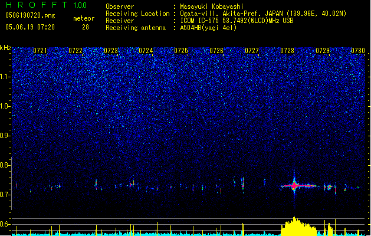Screen dimensions: 371x236
Task: Click the HROFFT program title
Action: pyautogui.click(x=37, y=5)
